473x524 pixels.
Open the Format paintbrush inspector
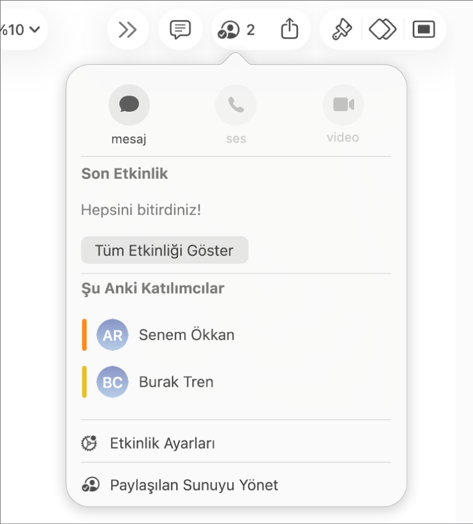(342, 30)
